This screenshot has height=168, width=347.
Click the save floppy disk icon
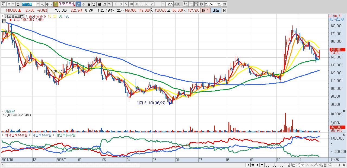tap(196, 4)
